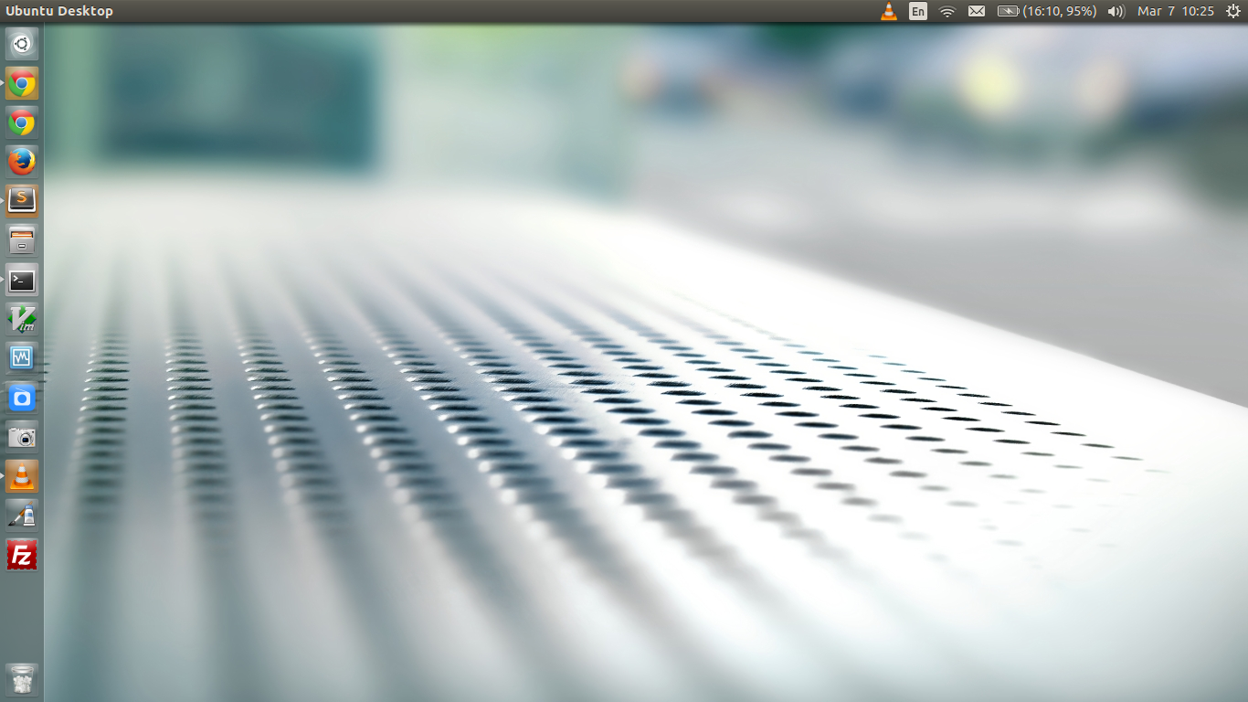Launch Firefox from the launcher
Image resolution: width=1248 pixels, height=702 pixels.
[x=22, y=162]
